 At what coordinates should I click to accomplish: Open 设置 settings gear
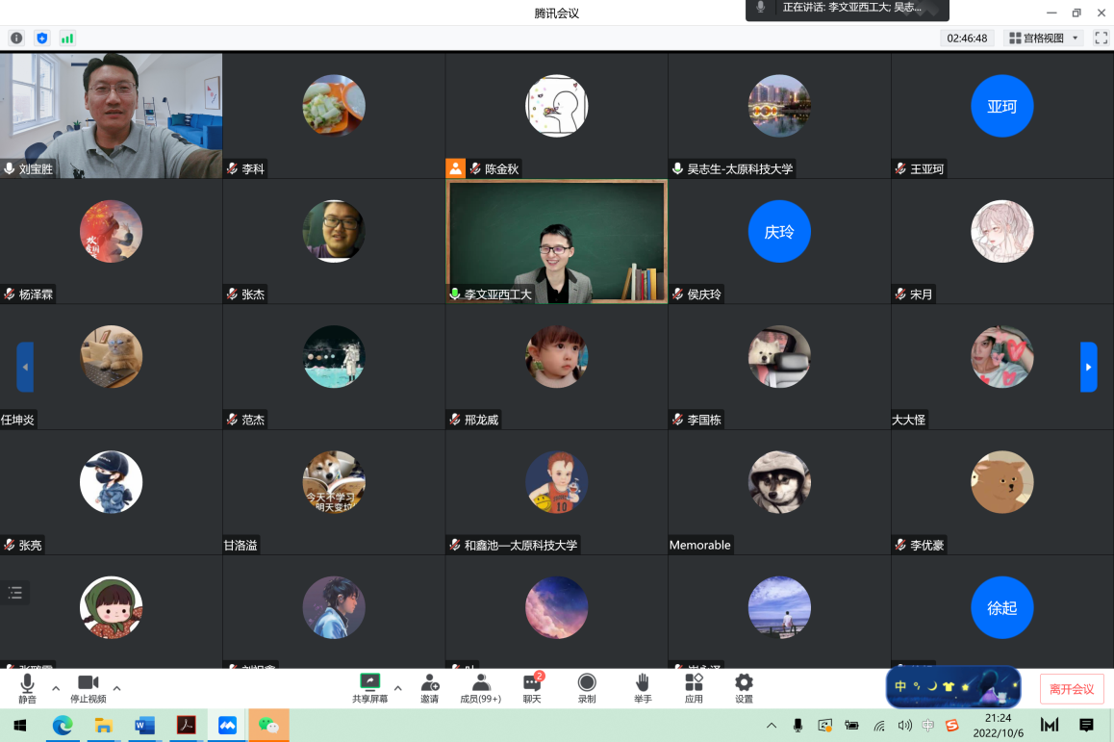(x=744, y=687)
